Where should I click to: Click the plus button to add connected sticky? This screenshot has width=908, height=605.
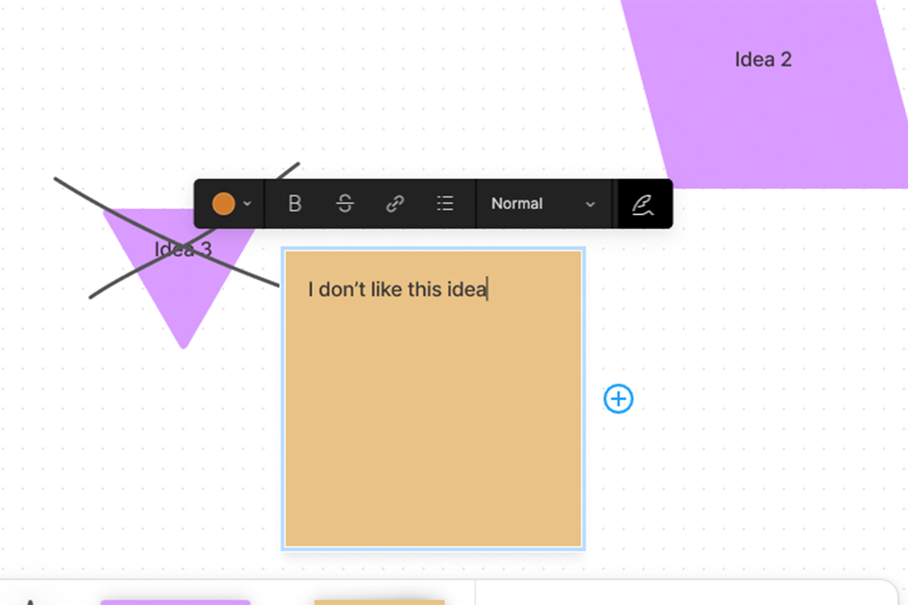tap(618, 399)
